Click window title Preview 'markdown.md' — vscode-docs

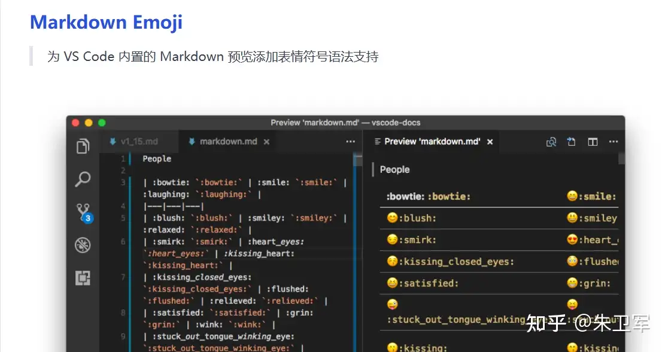[345, 123]
